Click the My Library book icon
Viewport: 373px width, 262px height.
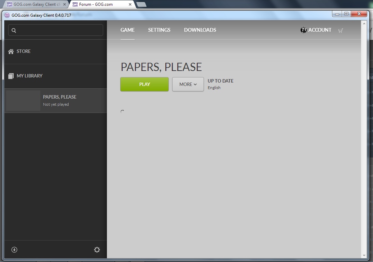click(11, 76)
